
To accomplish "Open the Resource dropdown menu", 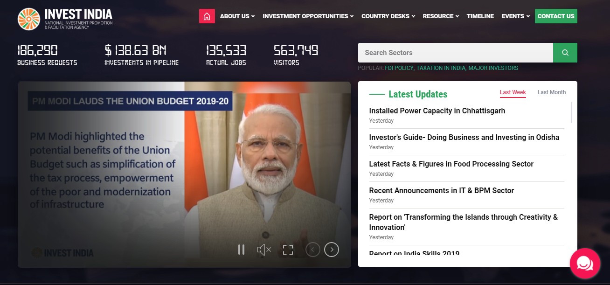I will [441, 16].
